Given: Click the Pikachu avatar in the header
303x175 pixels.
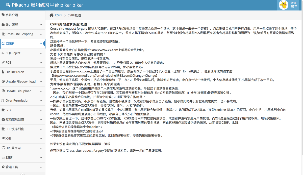Looking at the screenshot, I should click(284, 5).
